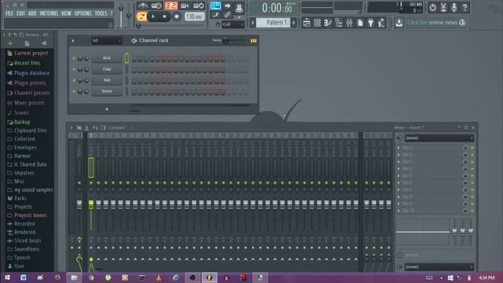
Task: Open the Channel rack options arrow menu
Action: 73,41
